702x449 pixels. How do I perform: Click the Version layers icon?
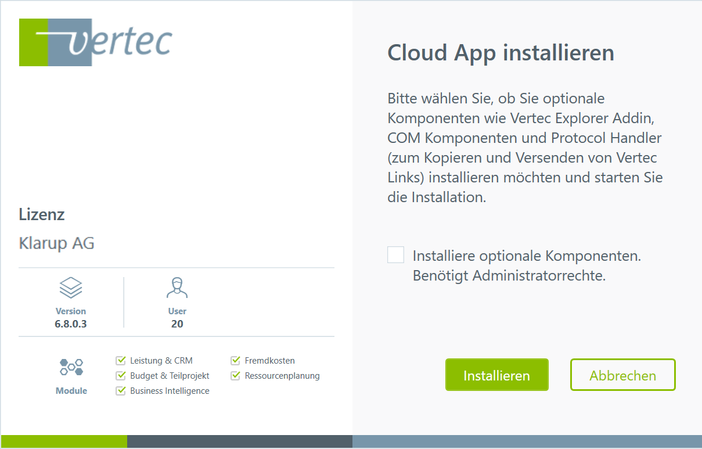pos(71,288)
